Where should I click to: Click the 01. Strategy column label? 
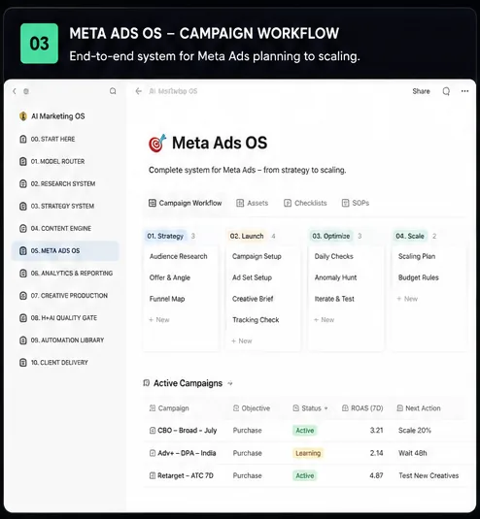(x=165, y=236)
